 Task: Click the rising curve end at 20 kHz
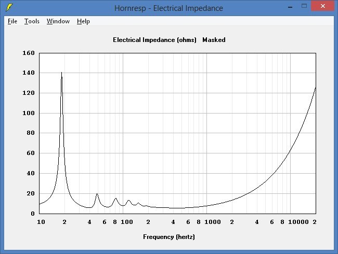coord(316,88)
